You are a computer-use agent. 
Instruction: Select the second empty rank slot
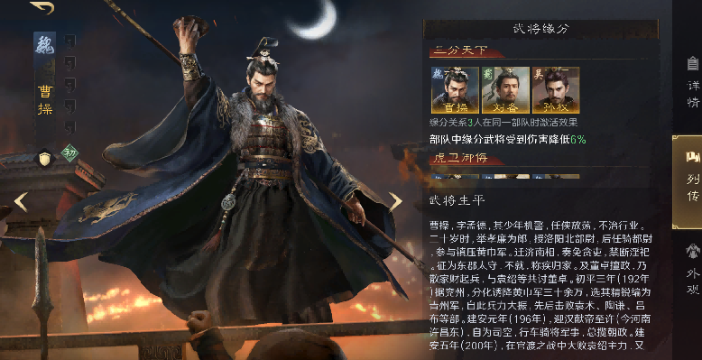tap(69, 63)
